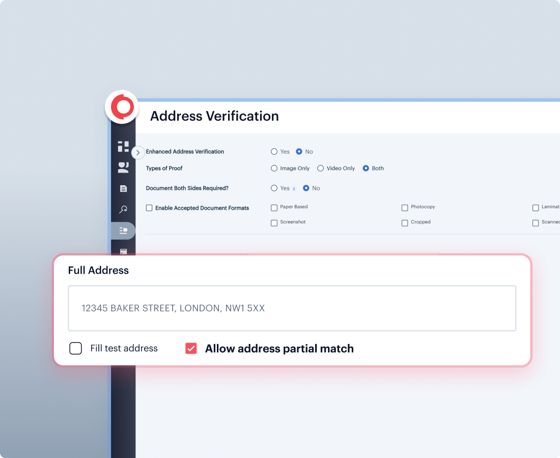Click info icon beside Document Both Sides Yes
This screenshot has width=560, height=458.
click(294, 188)
